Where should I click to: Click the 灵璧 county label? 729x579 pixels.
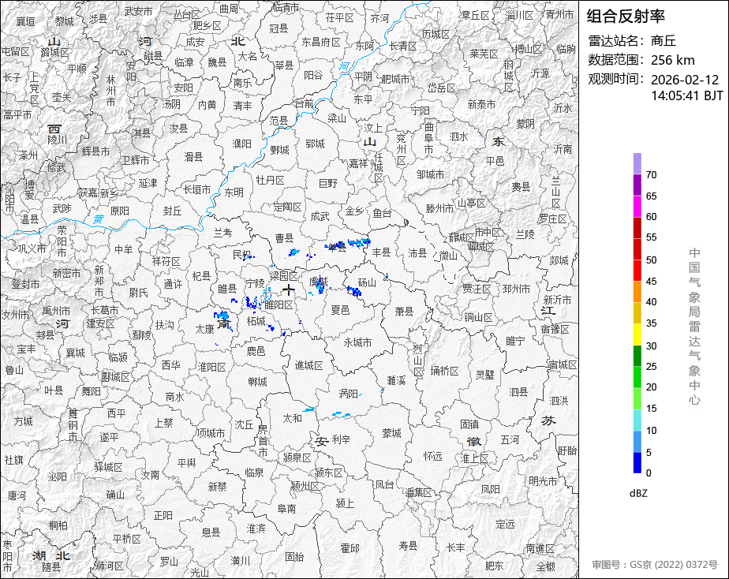click(x=484, y=375)
